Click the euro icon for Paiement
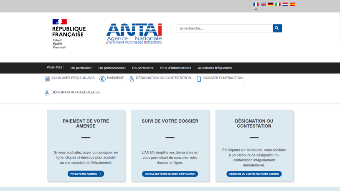 pos(102,79)
